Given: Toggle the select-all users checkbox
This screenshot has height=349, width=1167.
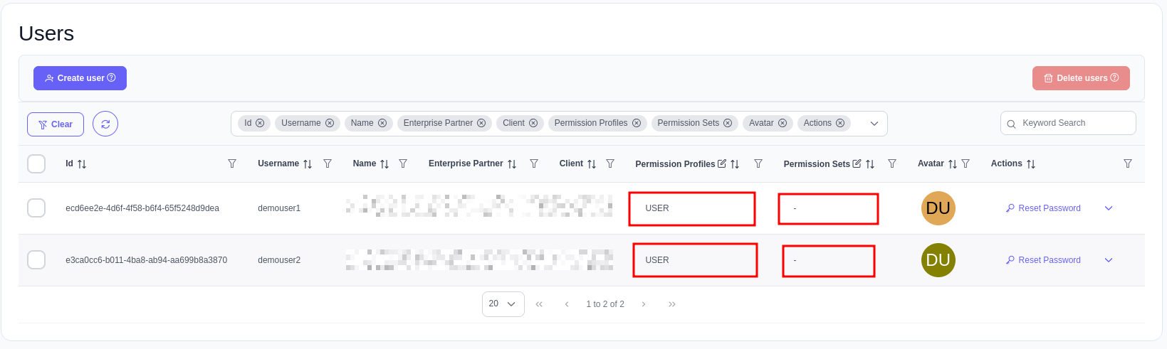Looking at the screenshot, I should (36, 164).
